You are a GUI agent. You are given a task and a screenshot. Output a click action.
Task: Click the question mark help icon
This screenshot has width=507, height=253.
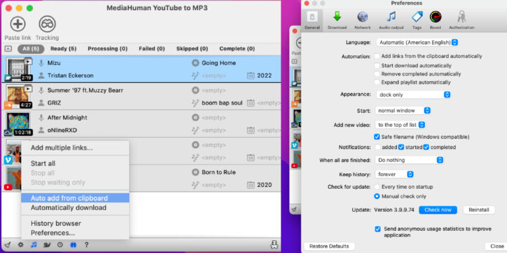(x=87, y=245)
